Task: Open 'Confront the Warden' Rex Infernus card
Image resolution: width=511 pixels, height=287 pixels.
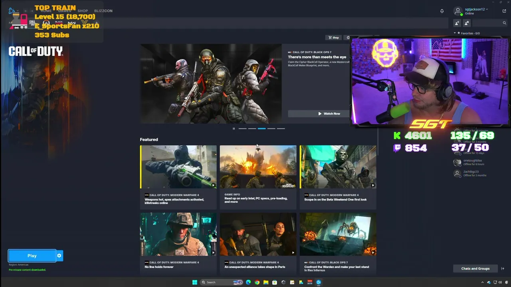Action: click(338, 244)
